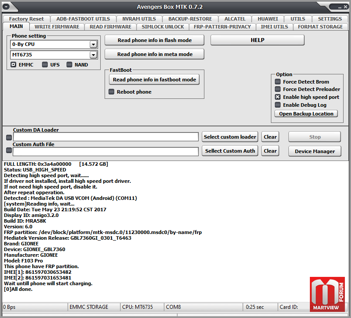351x318 pixels.
Task: Select the EMMC storage option
Action: pyautogui.click(x=14, y=65)
